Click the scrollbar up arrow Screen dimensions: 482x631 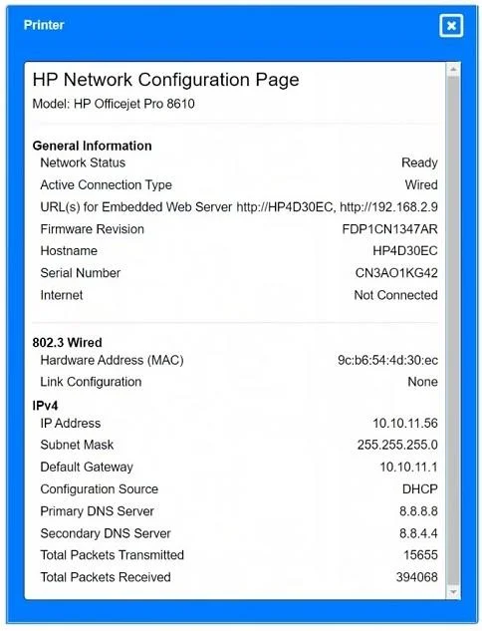pos(453,70)
